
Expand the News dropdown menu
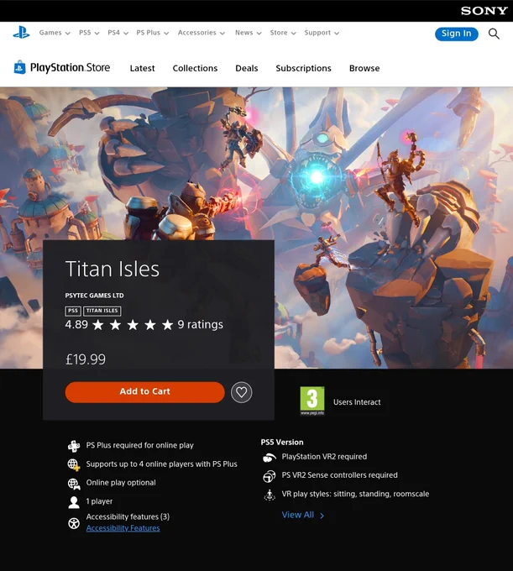[249, 33]
